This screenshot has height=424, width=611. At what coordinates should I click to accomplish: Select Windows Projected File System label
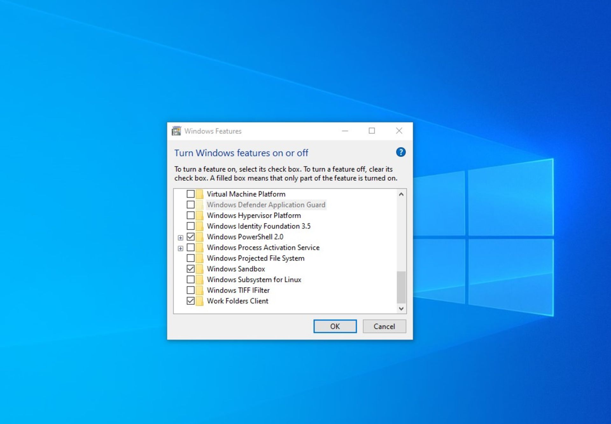click(256, 258)
